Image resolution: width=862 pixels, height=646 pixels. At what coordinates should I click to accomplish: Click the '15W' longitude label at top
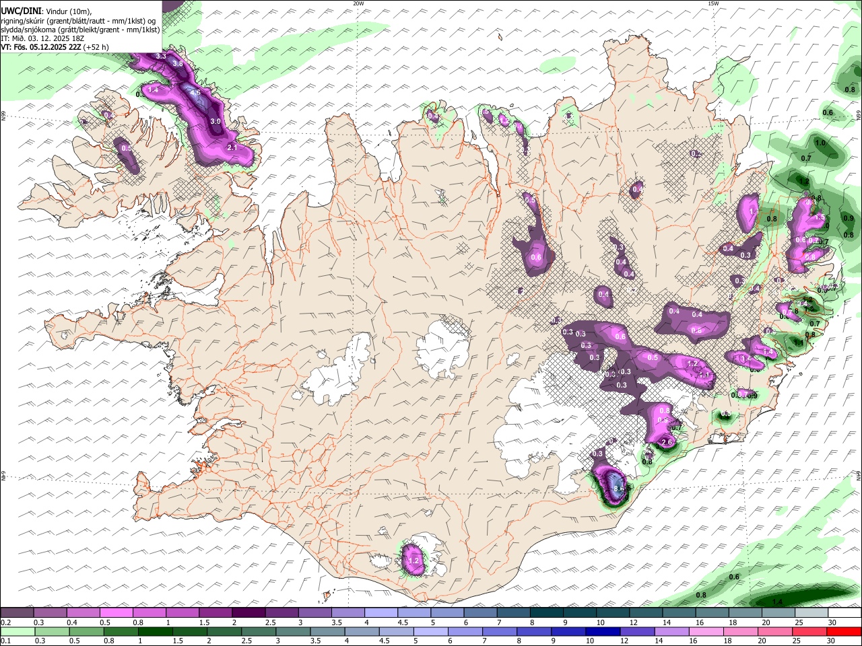[x=713, y=3]
